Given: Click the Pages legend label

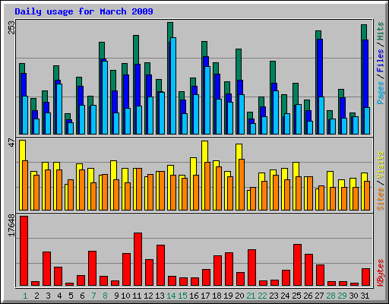Looking at the screenshot, I should [380, 93].
